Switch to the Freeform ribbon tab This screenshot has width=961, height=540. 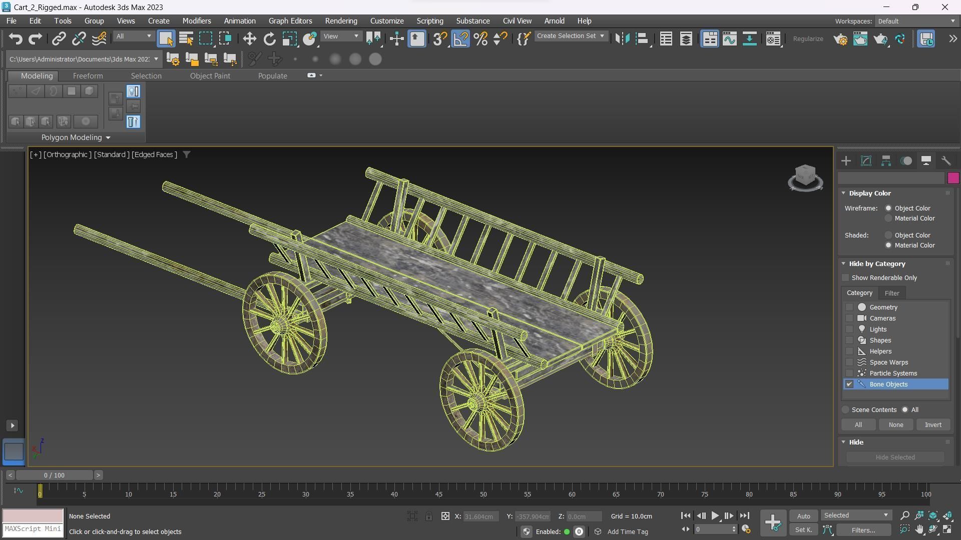click(x=88, y=76)
